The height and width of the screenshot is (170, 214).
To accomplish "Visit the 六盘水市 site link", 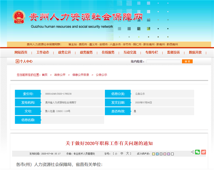I will (x=115, y=44).
